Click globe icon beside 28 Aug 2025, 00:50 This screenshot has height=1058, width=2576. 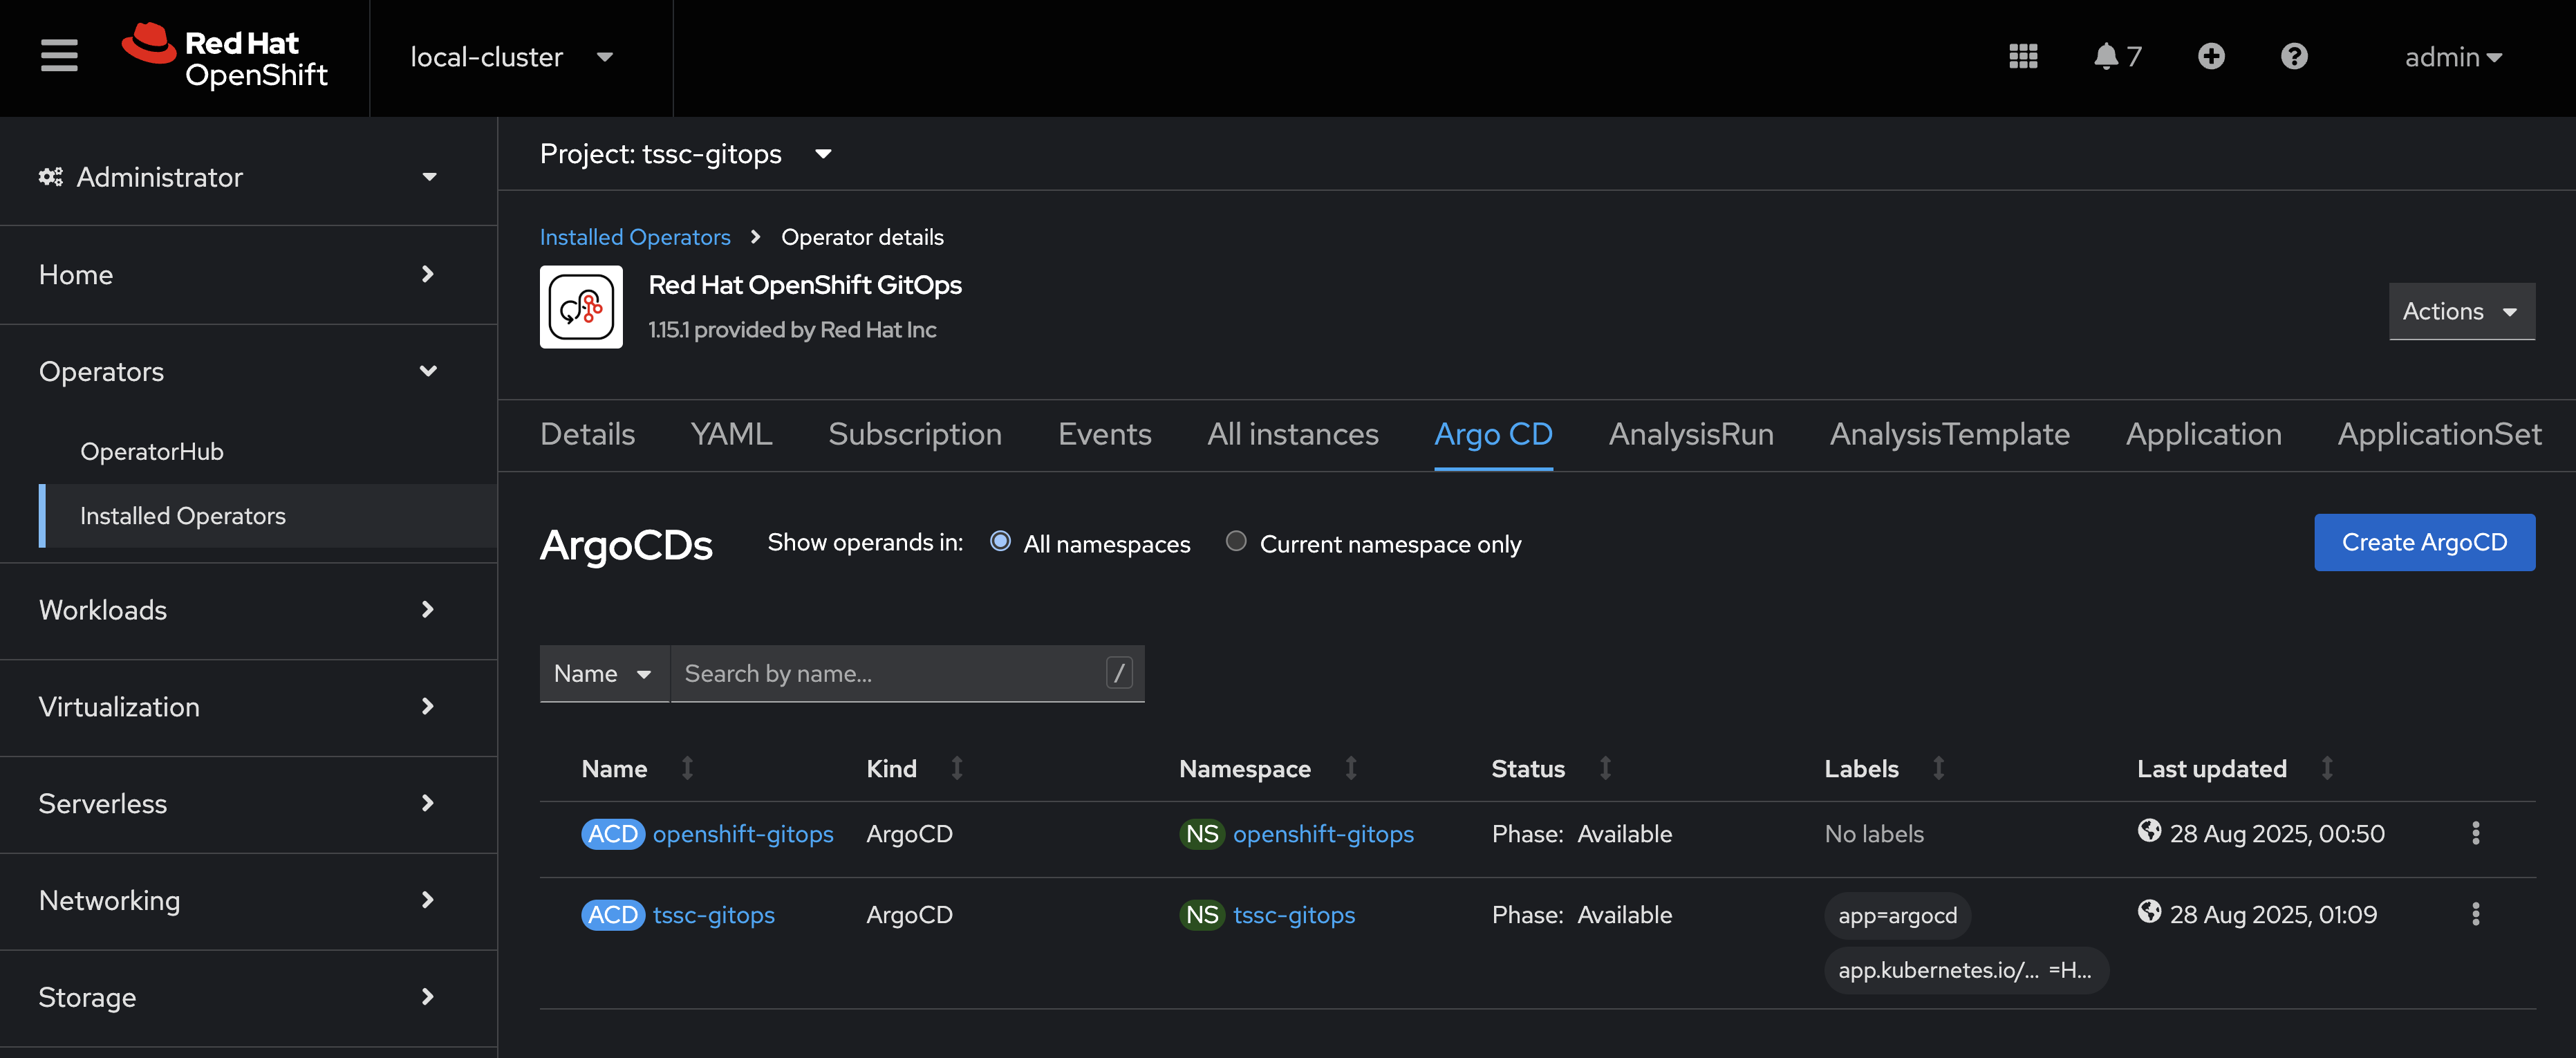(x=2149, y=831)
